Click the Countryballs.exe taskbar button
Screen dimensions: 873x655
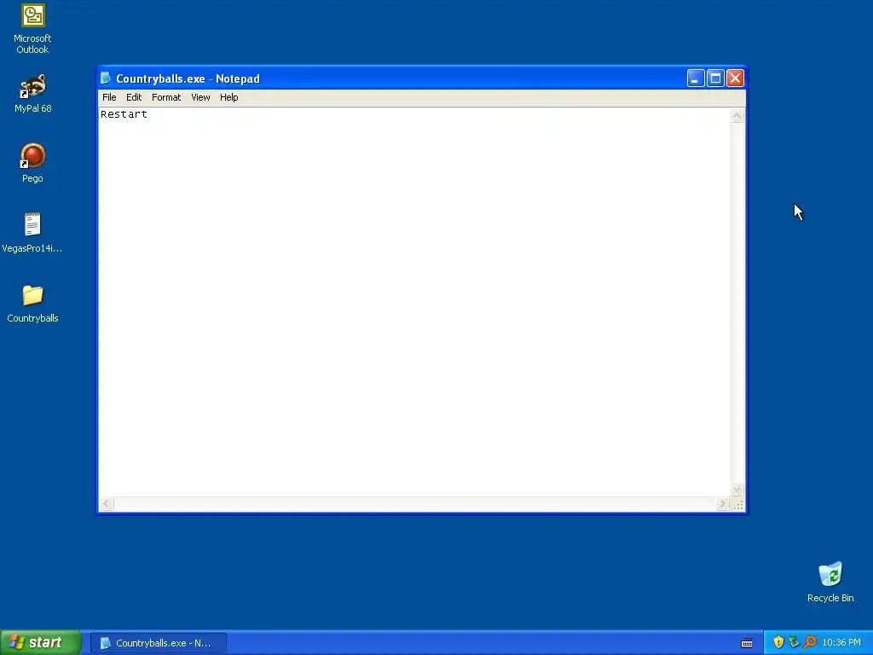pyautogui.click(x=158, y=643)
